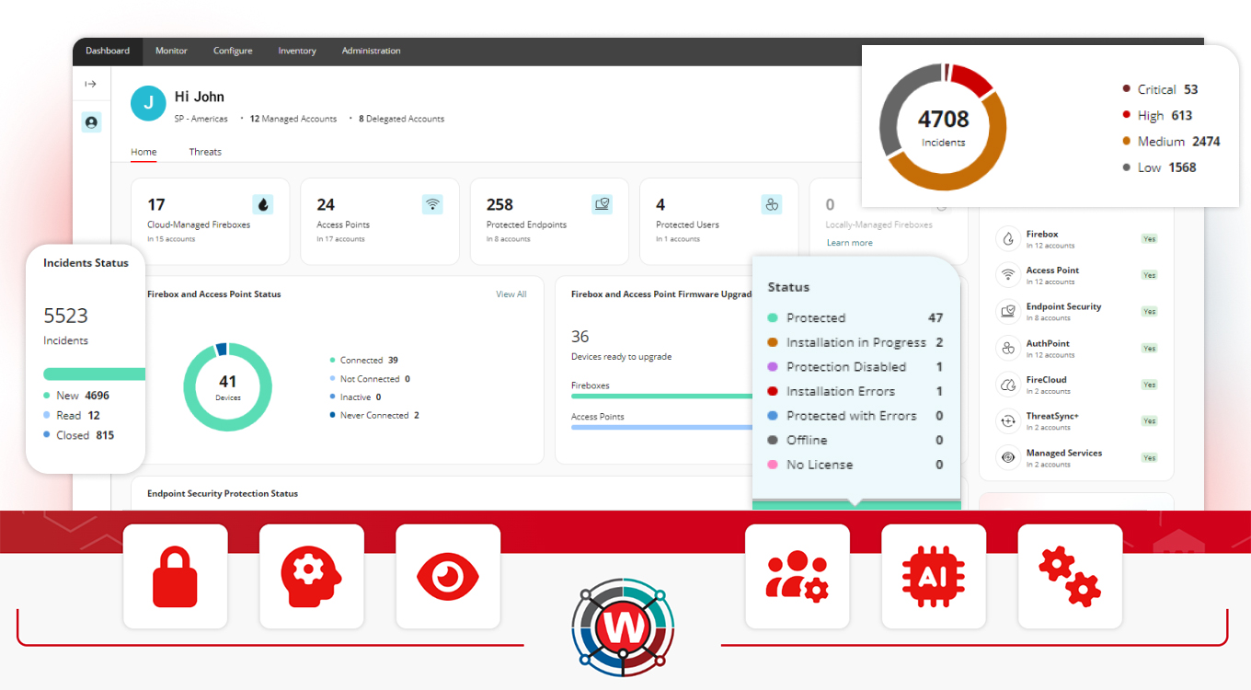Image resolution: width=1251 pixels, height=690 pixels.
Task: Click the Access Points wifi icon
Action: click(x=432, y=204)
